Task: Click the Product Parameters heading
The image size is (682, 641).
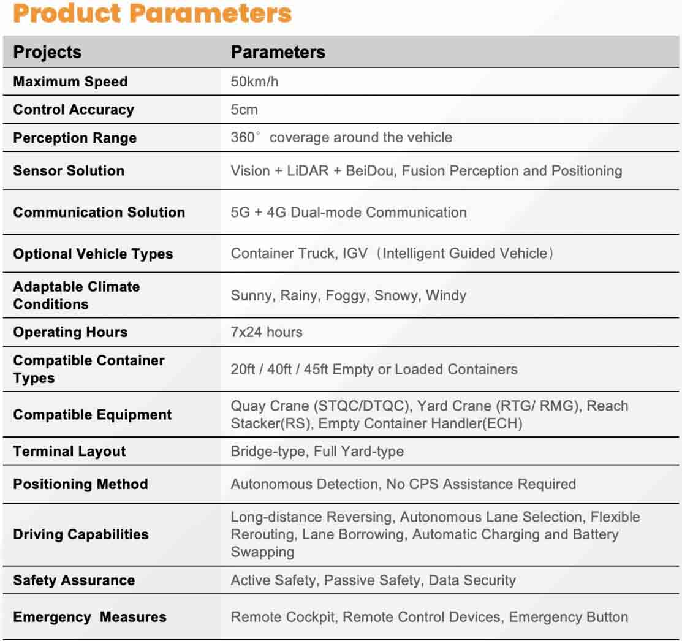Action: pos(152,13)
